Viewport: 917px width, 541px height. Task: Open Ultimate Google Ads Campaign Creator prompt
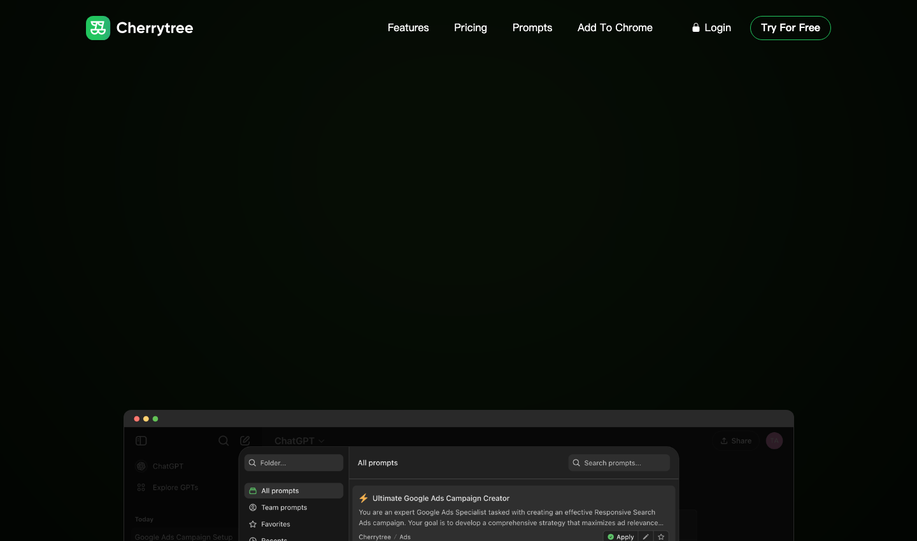pyautogui.click(x=441, y=498)
